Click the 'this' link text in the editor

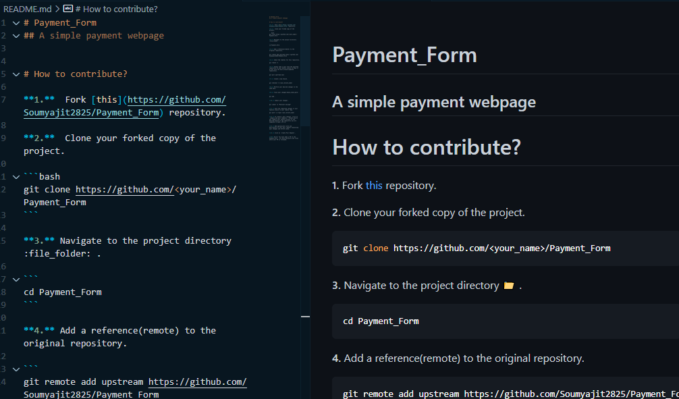(107, 100)
